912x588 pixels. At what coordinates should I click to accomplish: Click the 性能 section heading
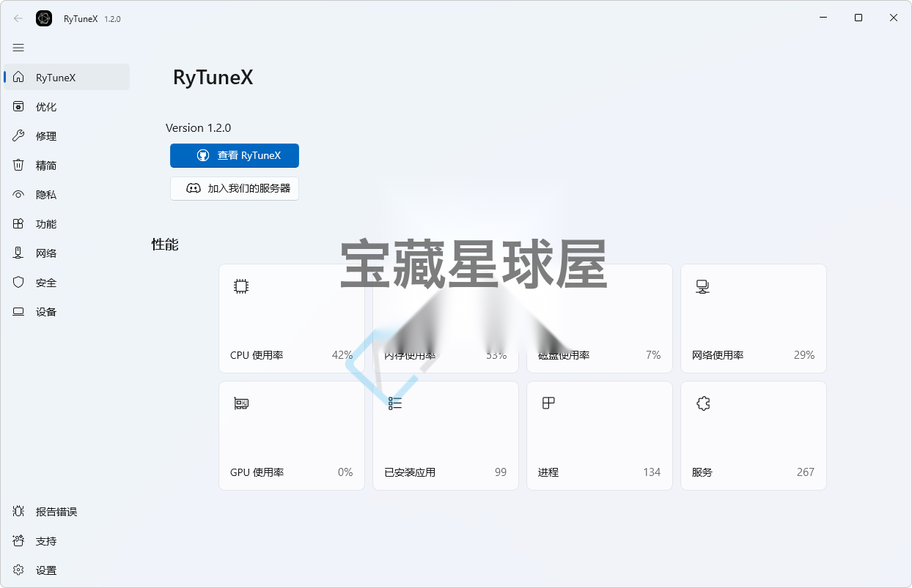coord(165,245)
